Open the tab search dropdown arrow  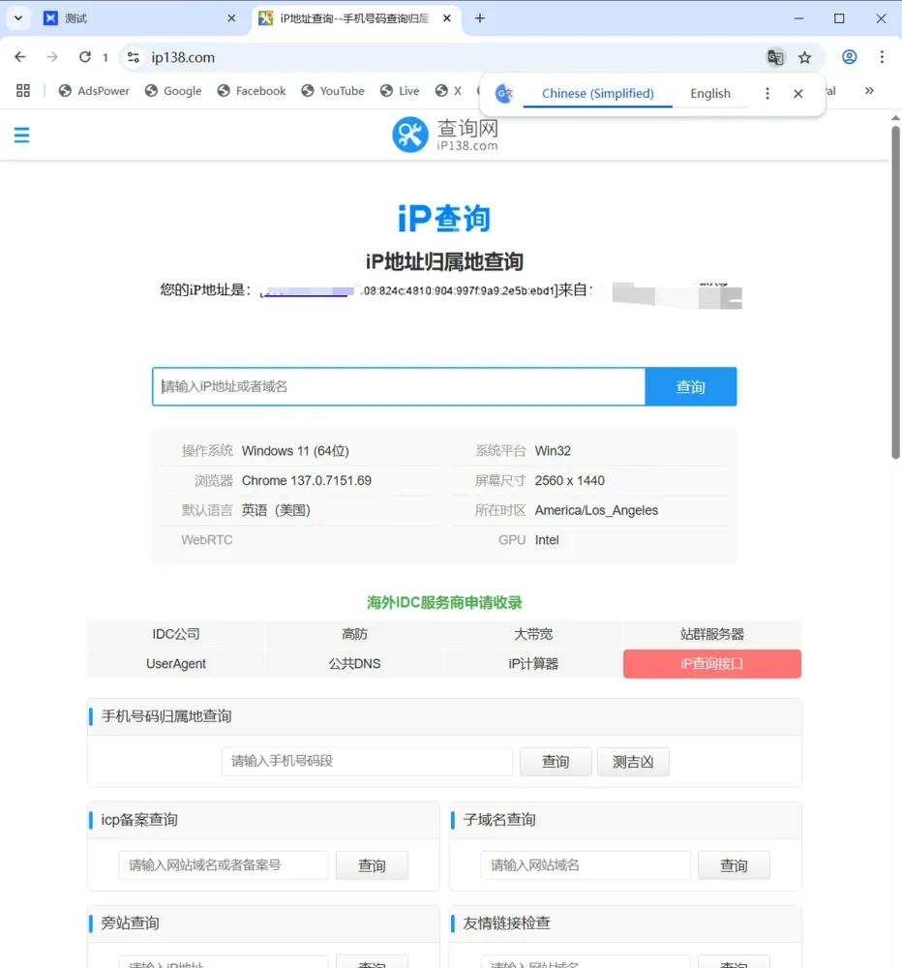coord(17,17)
